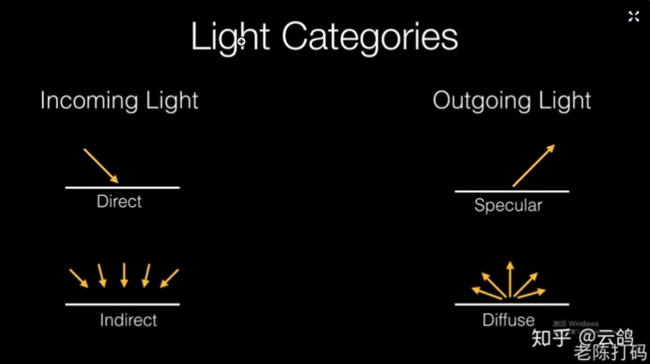Click the "Light Categories" slide title
Viewport: 650px width, 364px height.
(x=324, y=37)
